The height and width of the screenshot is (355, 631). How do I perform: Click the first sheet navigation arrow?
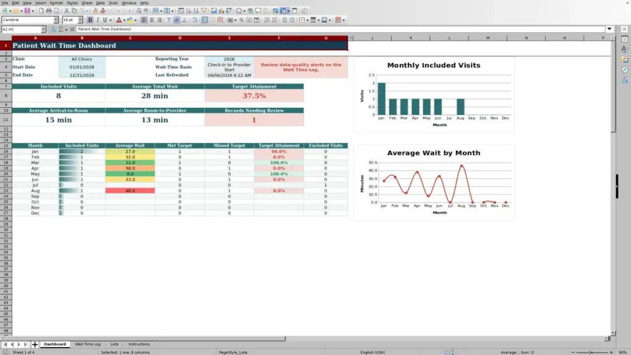[x=5, y=344]
